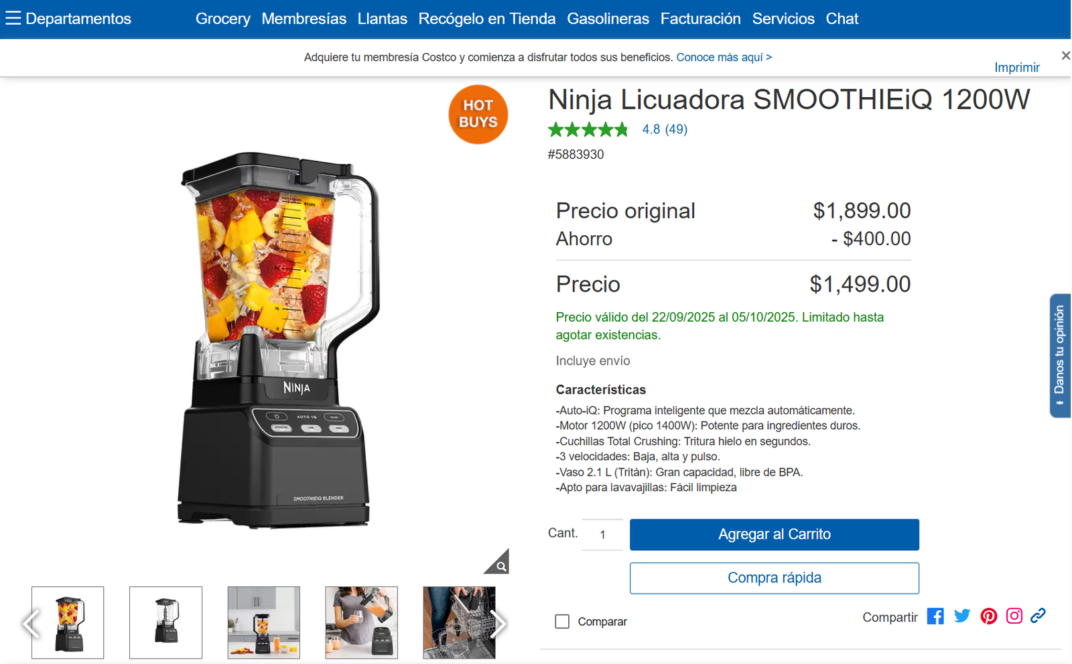1072x664 pixels.
Task: Show next thumbnails with right arrow
Action: point(498,624)
